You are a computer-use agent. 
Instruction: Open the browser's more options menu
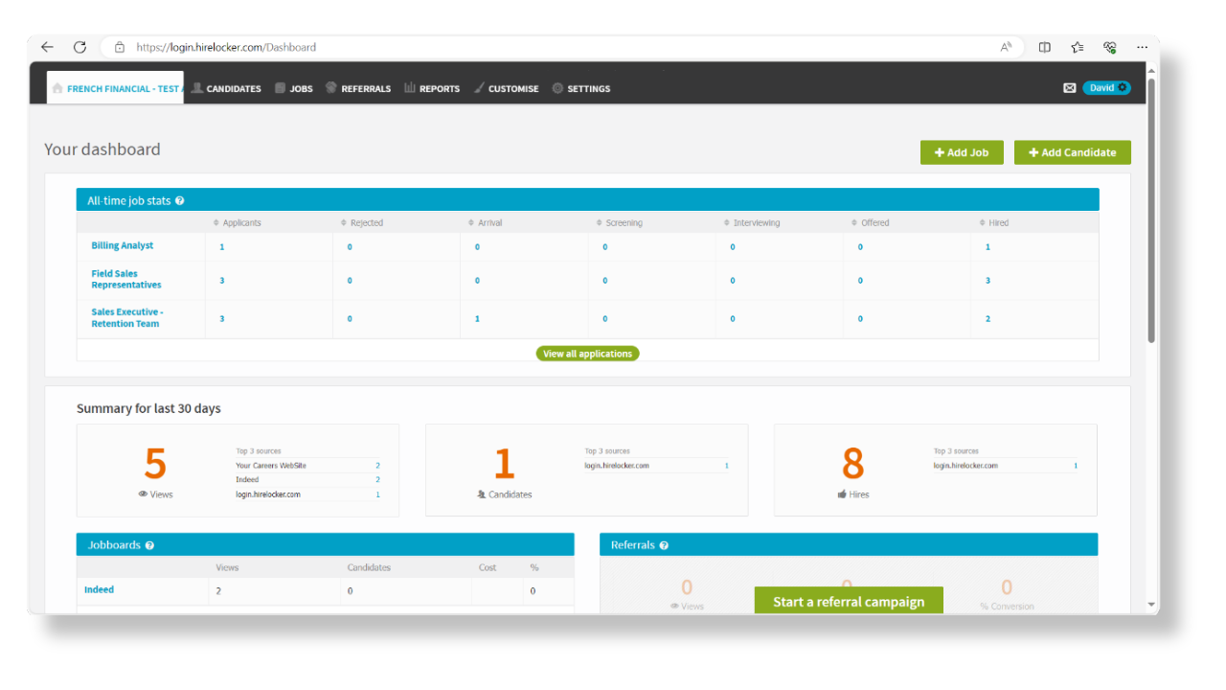coord(1142,46)
